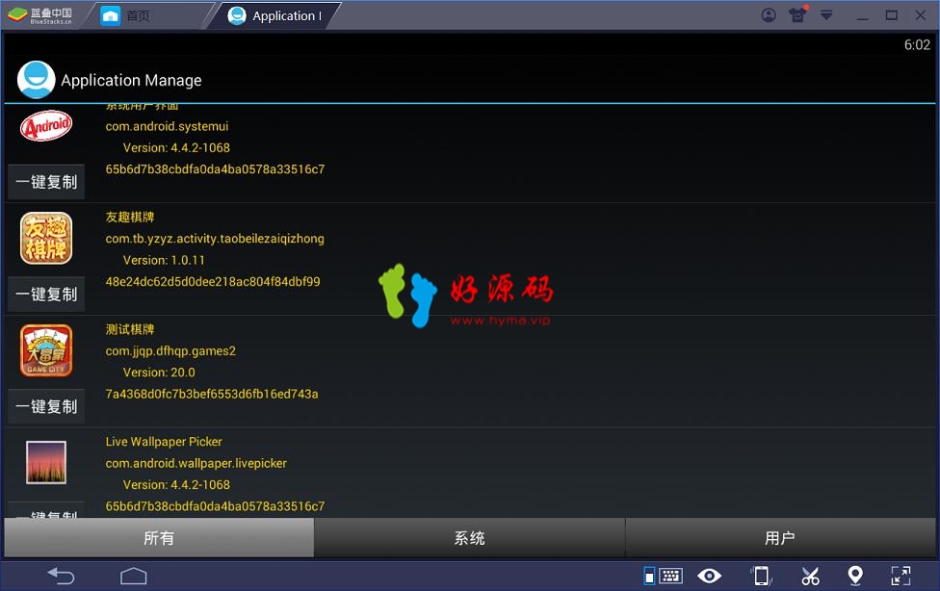Viewport: 940px width, 591px height.
Task: Click the Live Wallpaper Picker title
Action: 164,442
